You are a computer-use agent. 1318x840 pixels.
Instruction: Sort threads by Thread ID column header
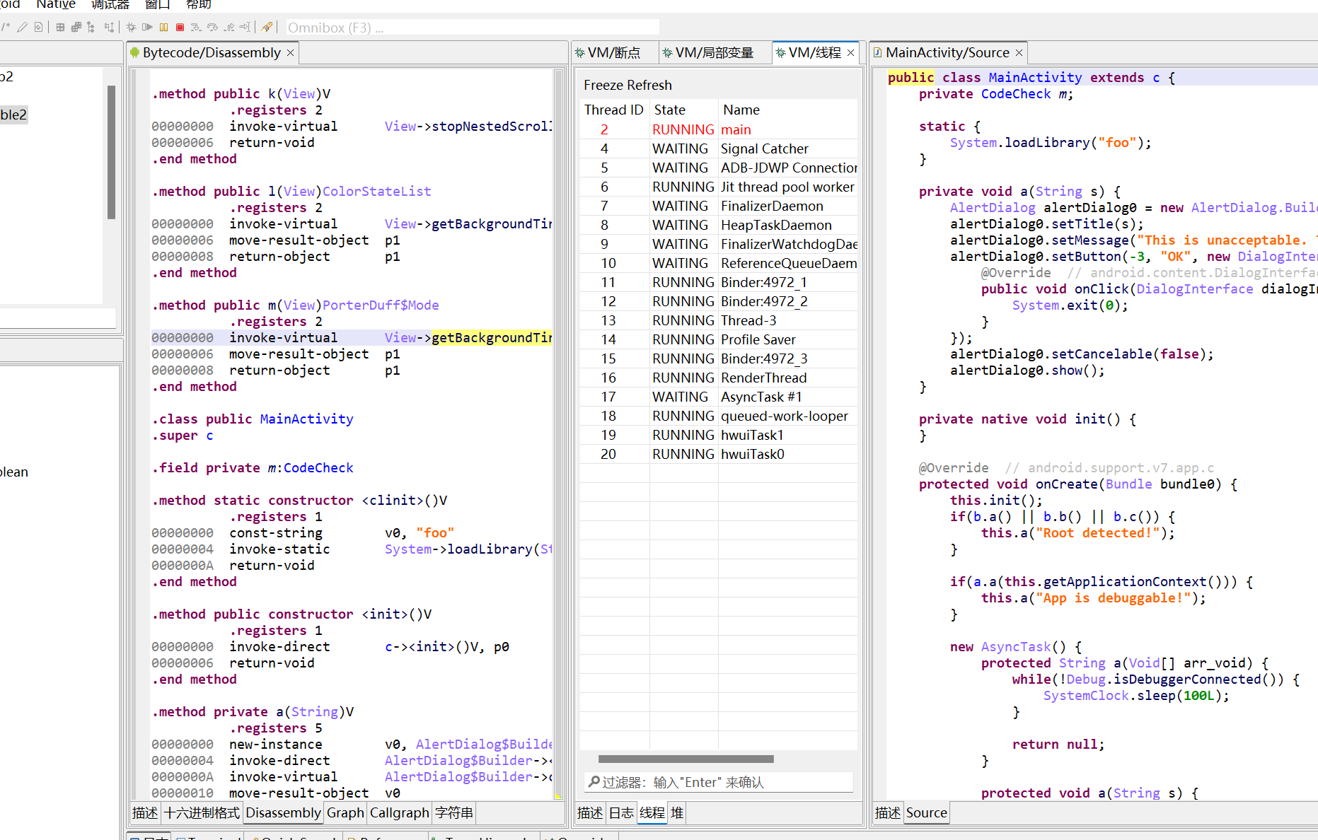tap(613, 110)
